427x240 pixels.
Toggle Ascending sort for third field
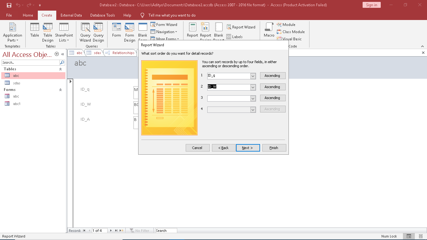pos(272,98)
